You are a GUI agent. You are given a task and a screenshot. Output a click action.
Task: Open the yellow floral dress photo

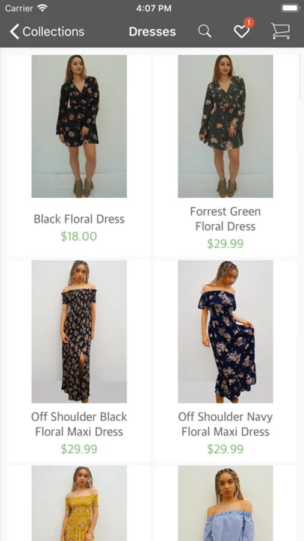[79, 503]
